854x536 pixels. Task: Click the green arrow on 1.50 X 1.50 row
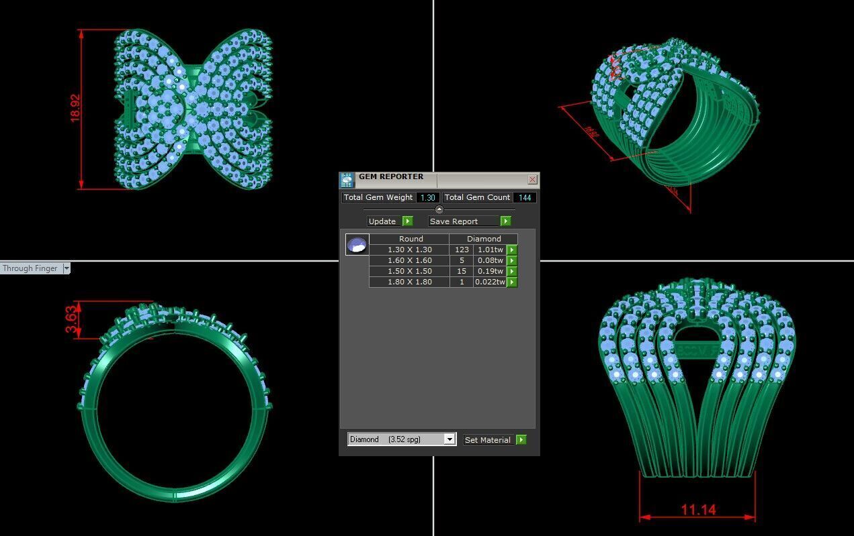point(512,271)
